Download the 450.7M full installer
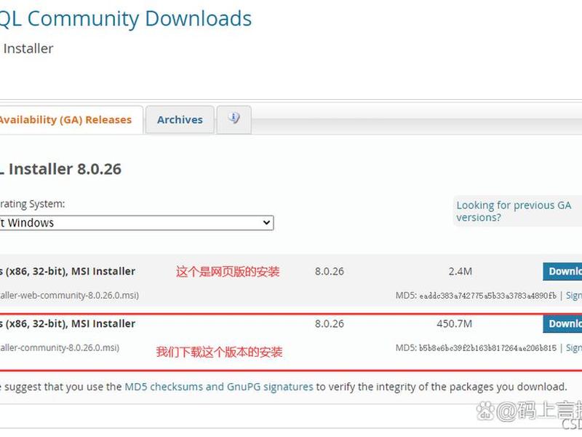Viewport: 582px width, 437px height. pos(562,323)
